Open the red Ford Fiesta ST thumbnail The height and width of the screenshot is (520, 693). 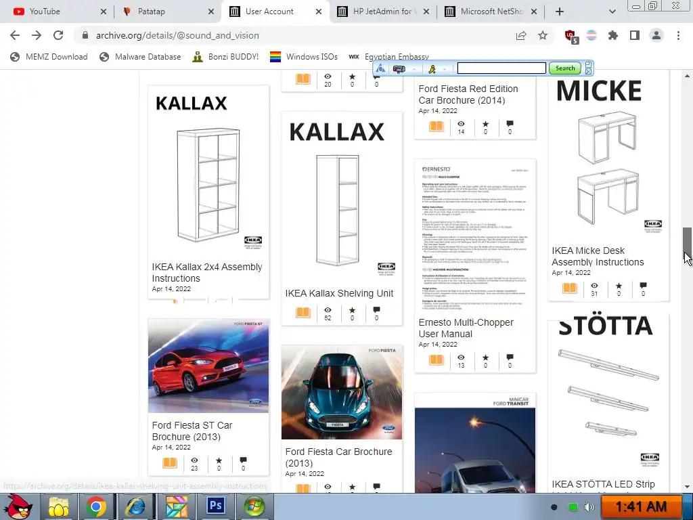[x=208, y=366]
